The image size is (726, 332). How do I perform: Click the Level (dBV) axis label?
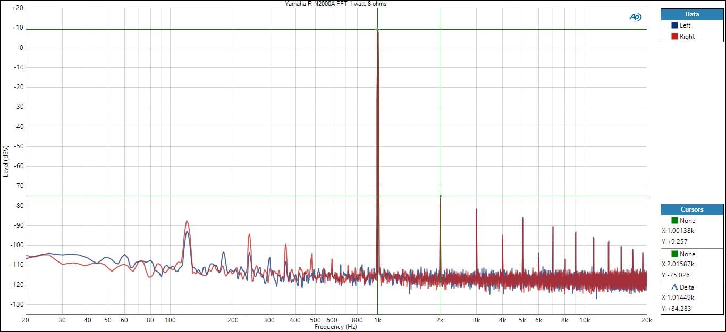(x=5, y=161)
